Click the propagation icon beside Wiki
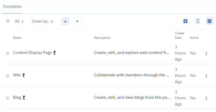Image resolution: width=216 pixels, height=112 pixels. 24,75
